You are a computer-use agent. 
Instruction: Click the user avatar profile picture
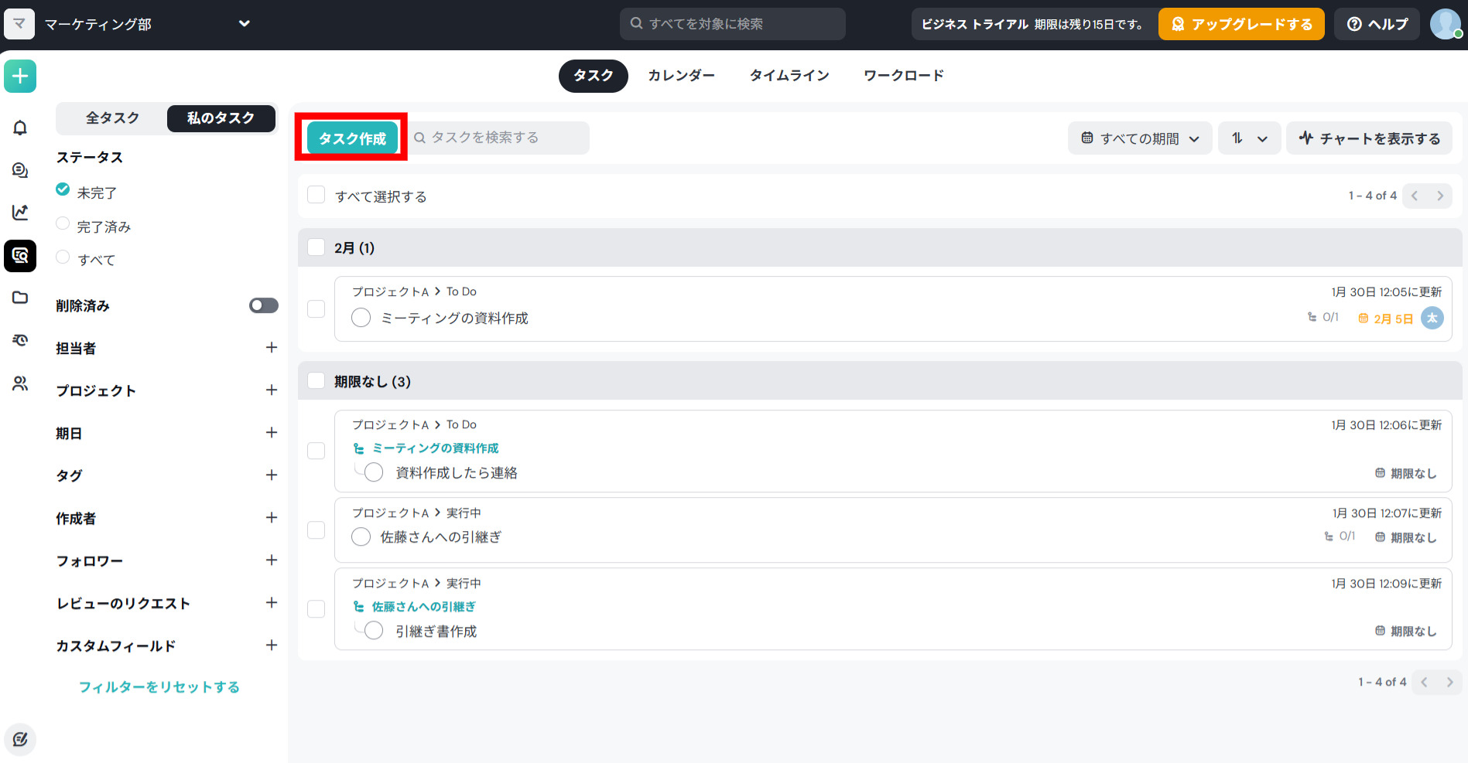pyautogui.click(x=1445, y=24)
